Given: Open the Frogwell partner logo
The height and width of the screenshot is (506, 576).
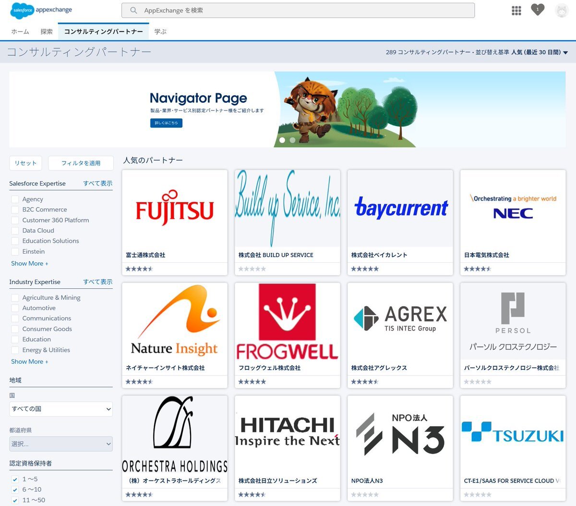Looking at the screenshot, I should (x=288, y=321).
